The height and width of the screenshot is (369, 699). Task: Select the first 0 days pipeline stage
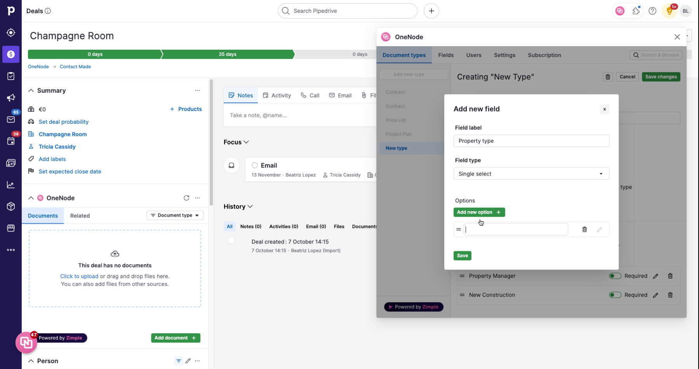pyautogui.click(x=95, y=54)
